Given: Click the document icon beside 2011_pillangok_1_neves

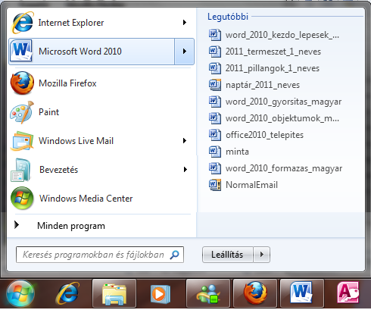Looking at the screenshot, I should (215, 68).
